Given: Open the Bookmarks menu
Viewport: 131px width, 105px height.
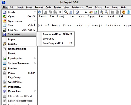Looking at the screenshot, I should click(x=78, y=7).
